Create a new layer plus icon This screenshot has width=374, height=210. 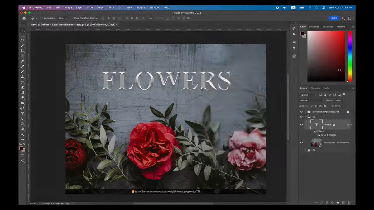[x=343, y=203]
